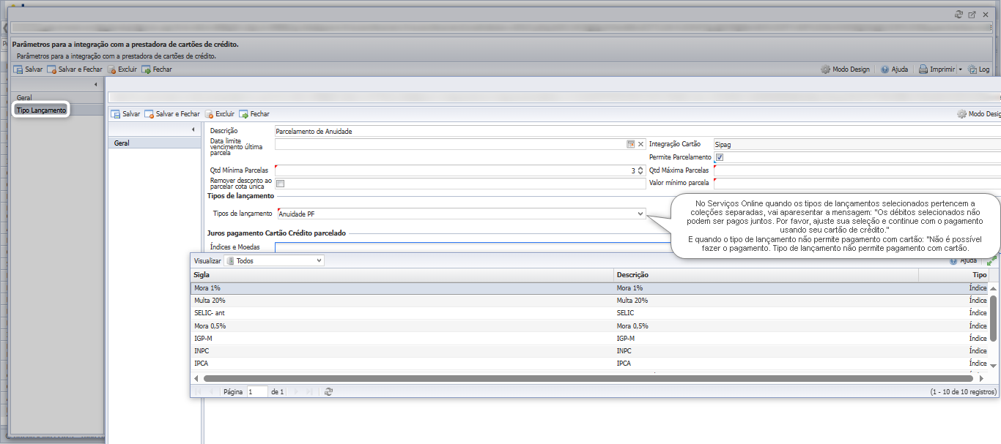Open the Log viewer icon
Viewport: 1001px width, 444px height.
[x=972, y=69]
